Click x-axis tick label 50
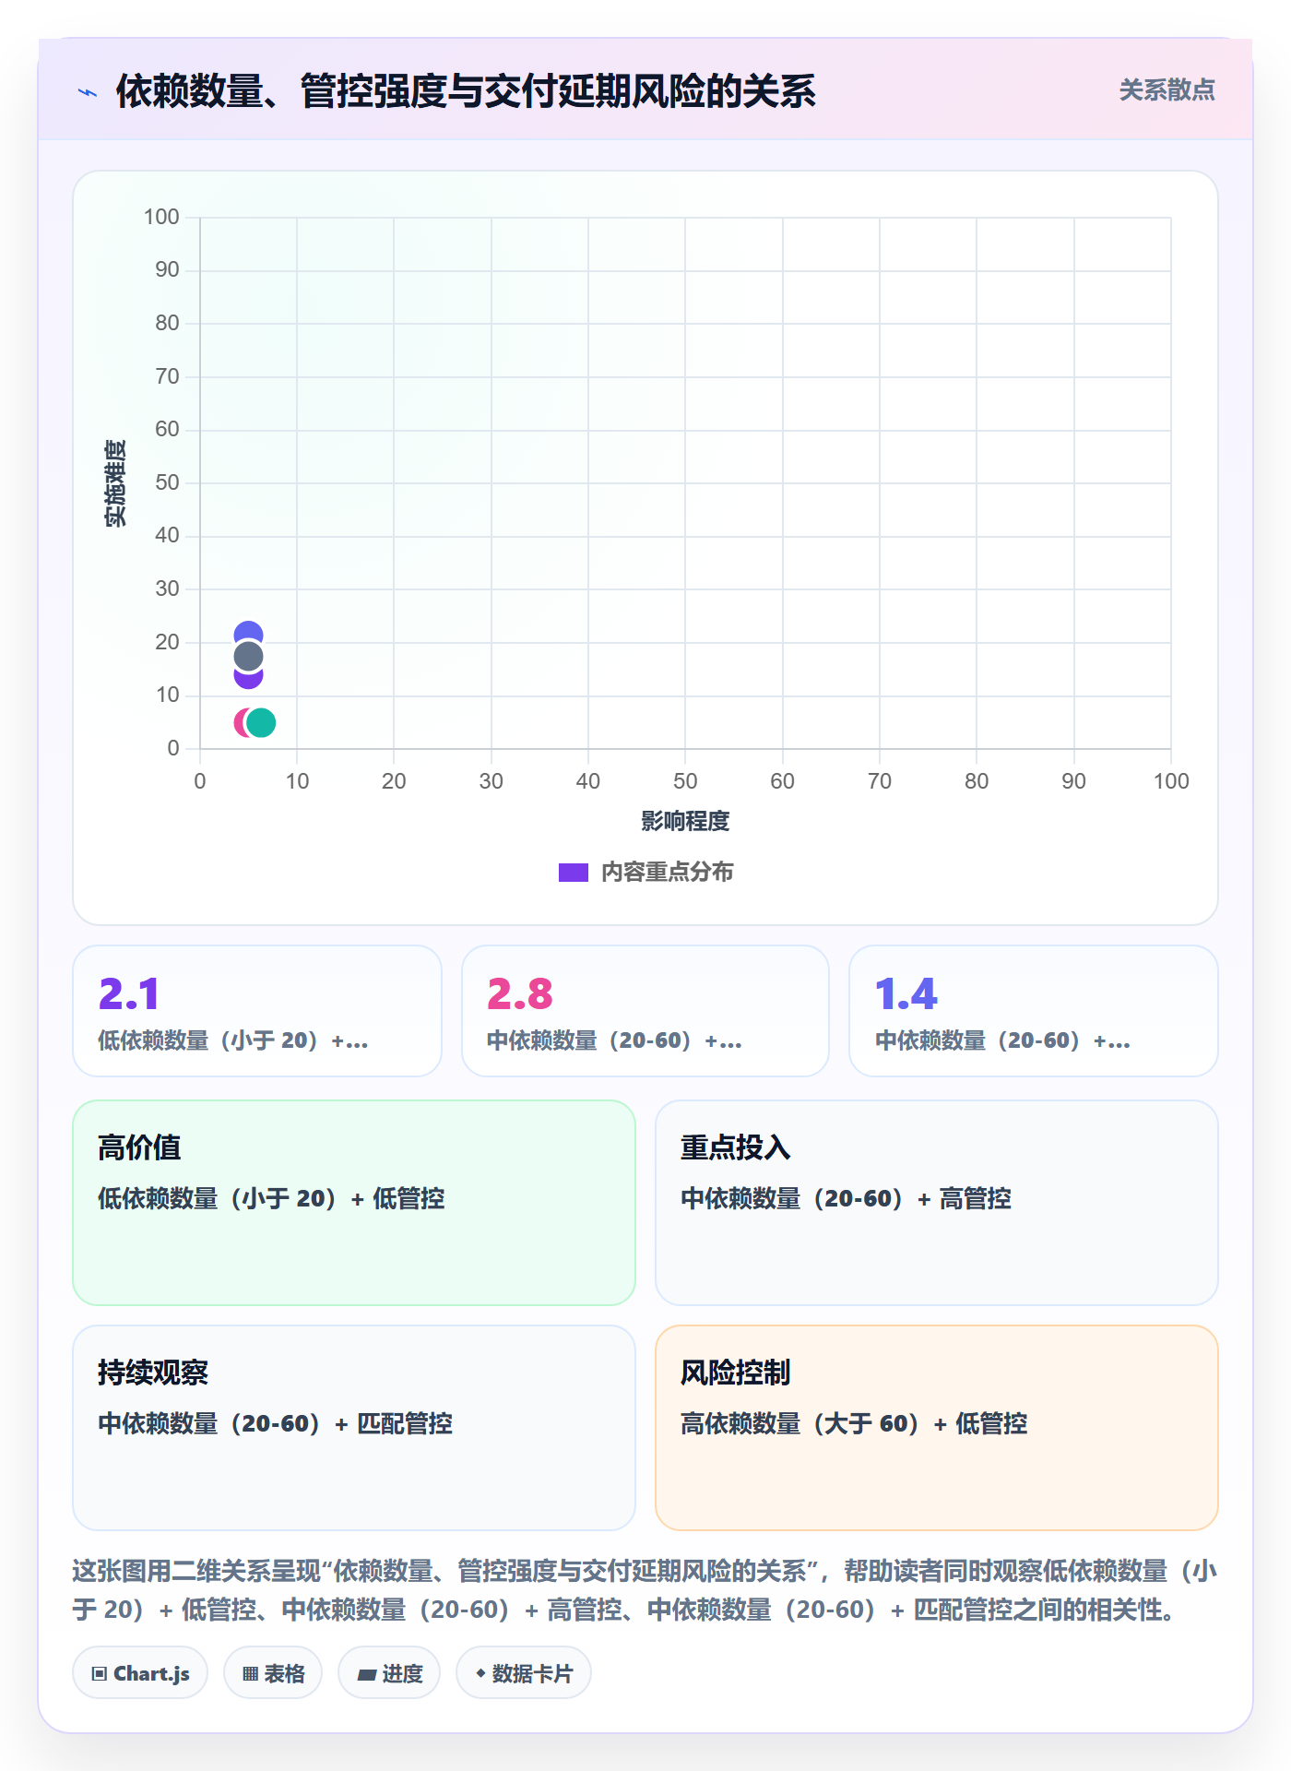Image resolution: width=1291 pixels, height=1771 pixels. pos(685,781)
